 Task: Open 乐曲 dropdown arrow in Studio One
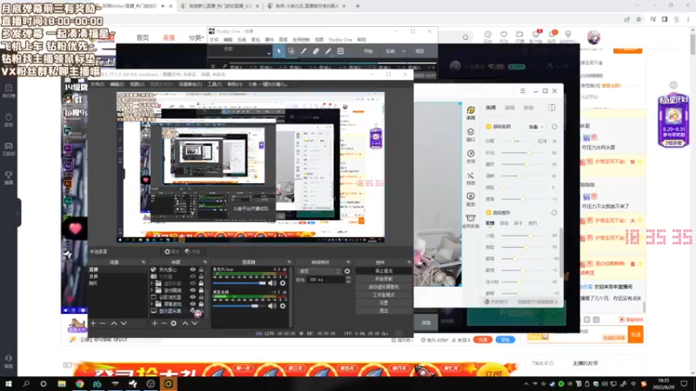tap(404, 51)
